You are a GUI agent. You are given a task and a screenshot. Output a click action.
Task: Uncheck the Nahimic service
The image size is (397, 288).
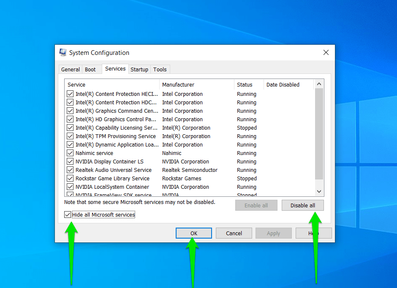[x=70, y=153]
